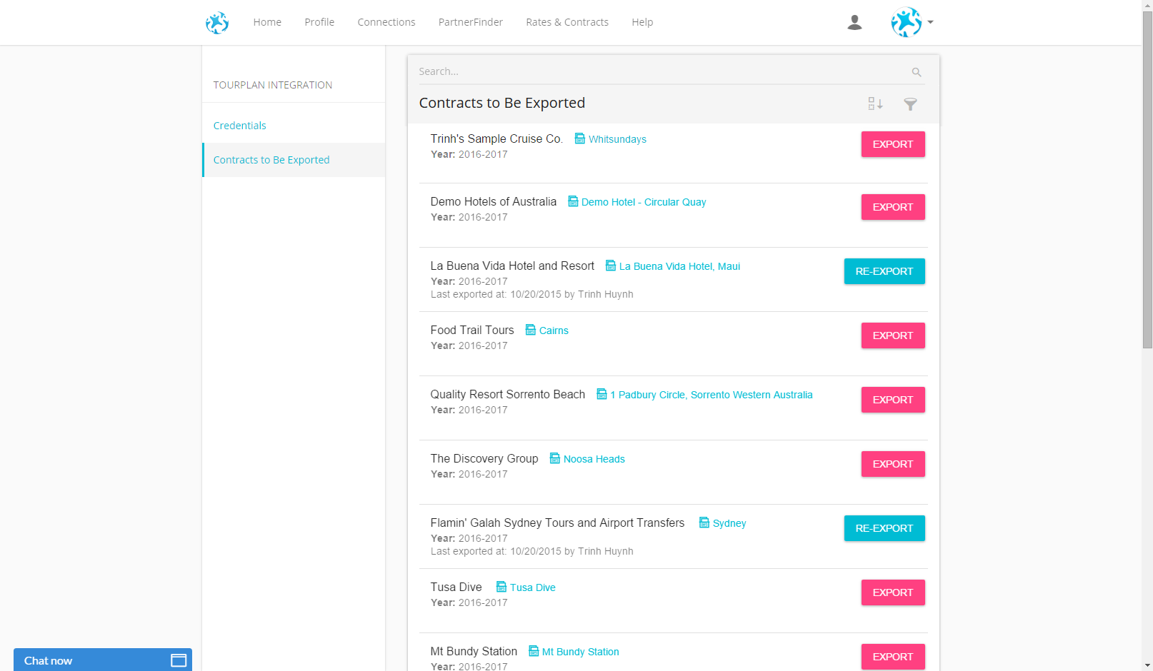
Task: Click the search magnifier icon
Action: [917, 72]
